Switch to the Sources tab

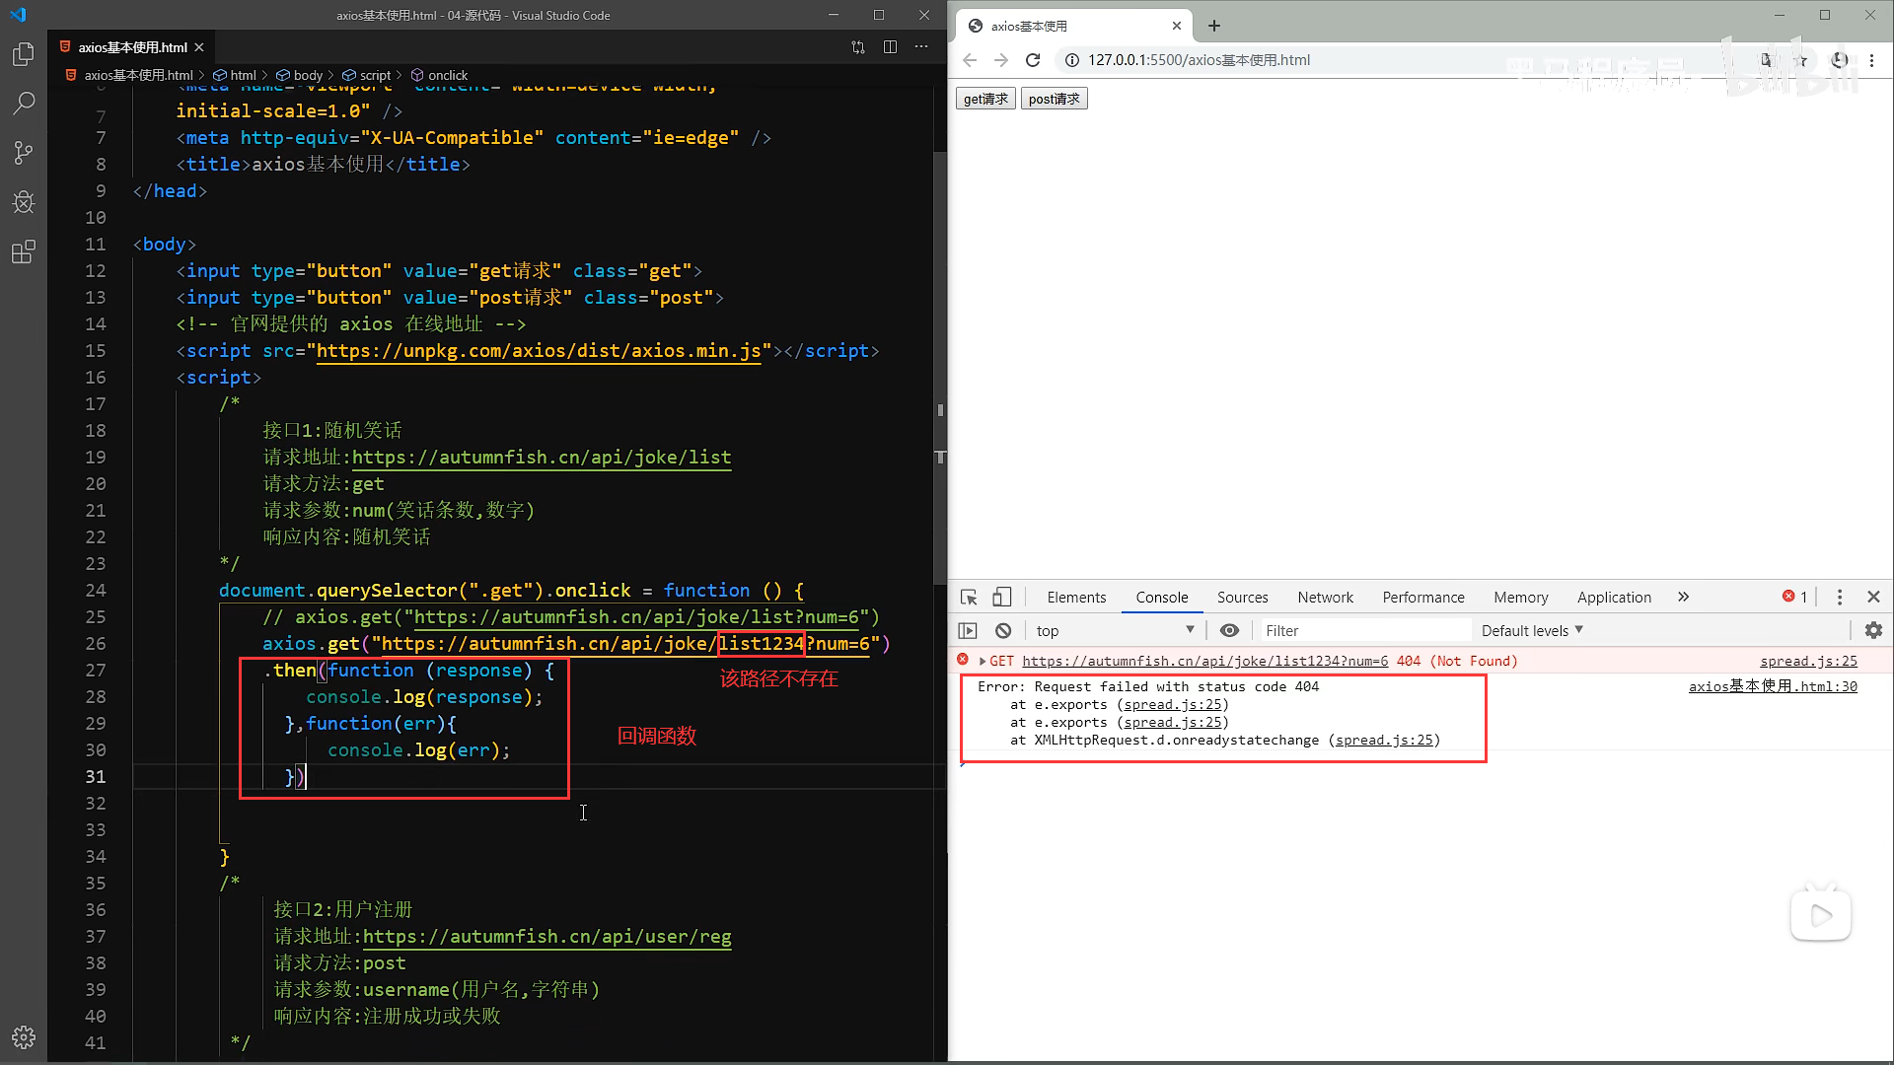pos(1242,597)
